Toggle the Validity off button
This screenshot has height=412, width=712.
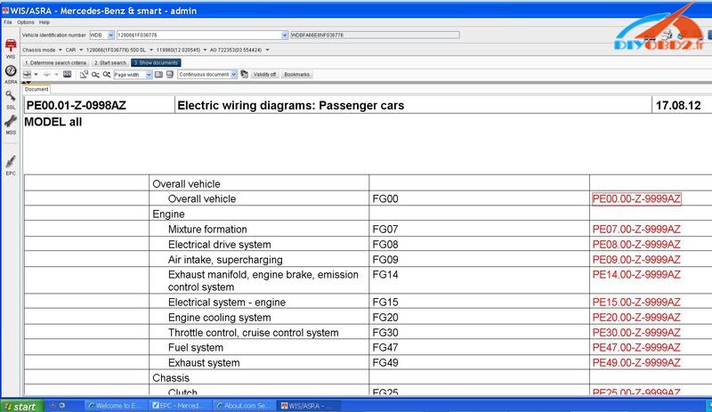pos(264,75)
